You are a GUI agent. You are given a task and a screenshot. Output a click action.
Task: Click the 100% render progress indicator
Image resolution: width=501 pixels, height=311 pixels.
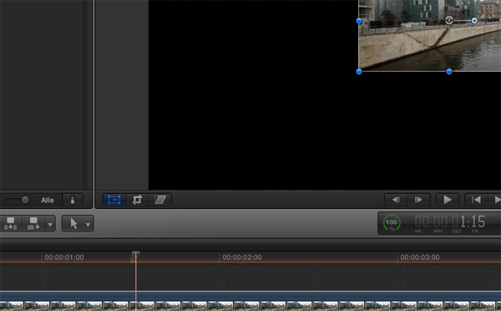pos(392,222)
